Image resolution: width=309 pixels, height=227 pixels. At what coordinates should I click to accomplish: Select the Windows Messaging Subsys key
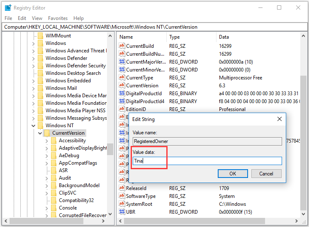click(x=76, y=118)
